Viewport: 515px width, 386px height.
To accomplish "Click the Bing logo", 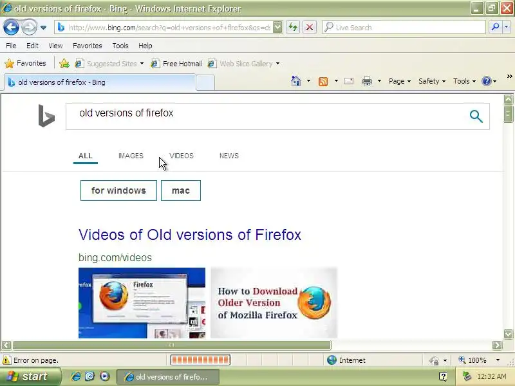I will point(46,116).
